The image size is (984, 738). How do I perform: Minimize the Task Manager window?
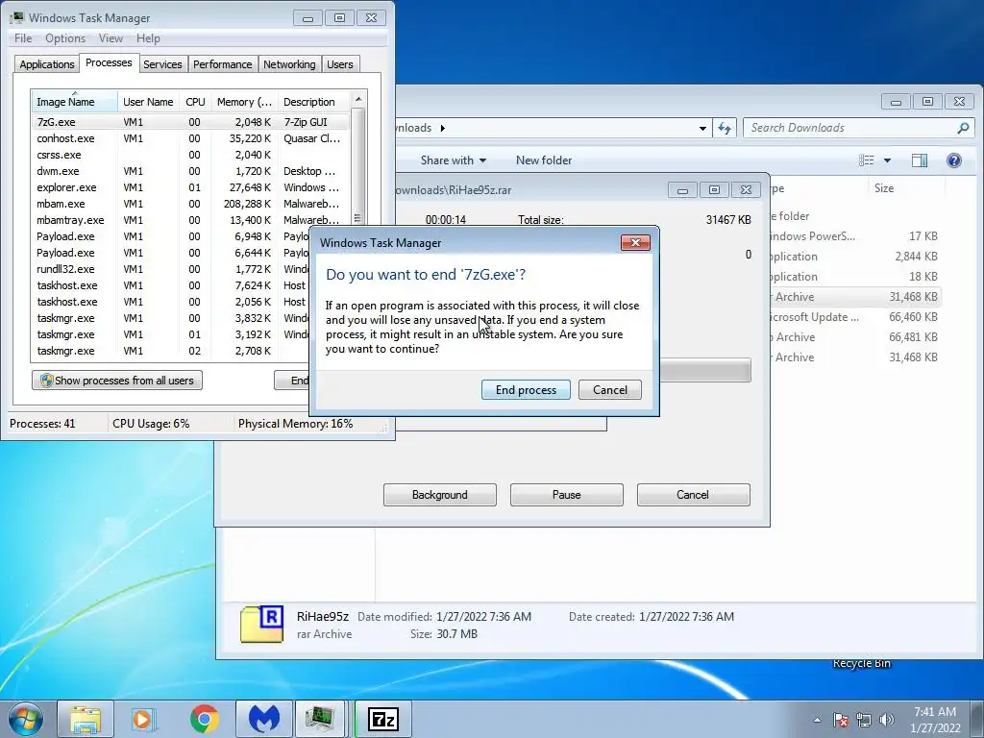point(307,18)
